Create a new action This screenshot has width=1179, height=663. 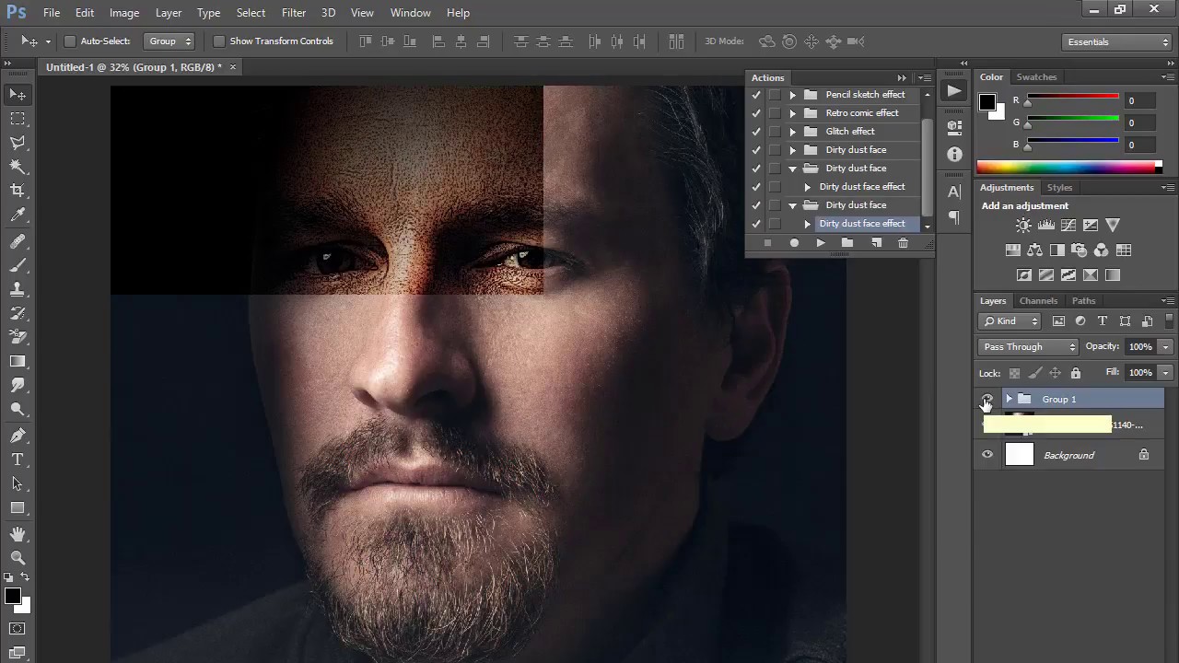click(876, 243)
